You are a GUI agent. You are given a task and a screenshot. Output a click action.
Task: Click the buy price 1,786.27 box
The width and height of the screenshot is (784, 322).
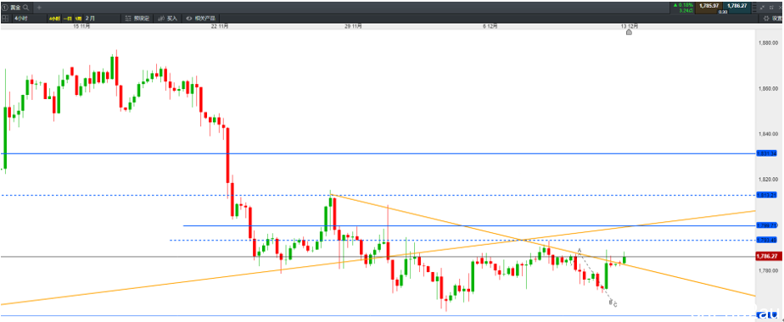(x=737, y=8)
